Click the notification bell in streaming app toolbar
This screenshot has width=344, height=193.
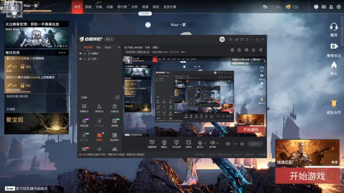point(253,50)
